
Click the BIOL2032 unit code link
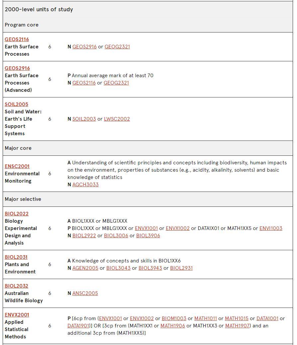click(x=17, y=286)
